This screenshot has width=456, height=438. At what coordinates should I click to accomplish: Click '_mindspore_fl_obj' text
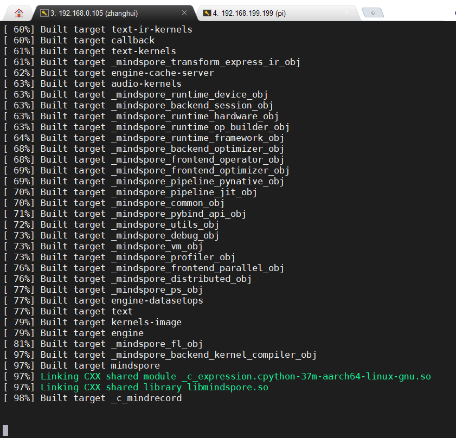pos(157,344)
